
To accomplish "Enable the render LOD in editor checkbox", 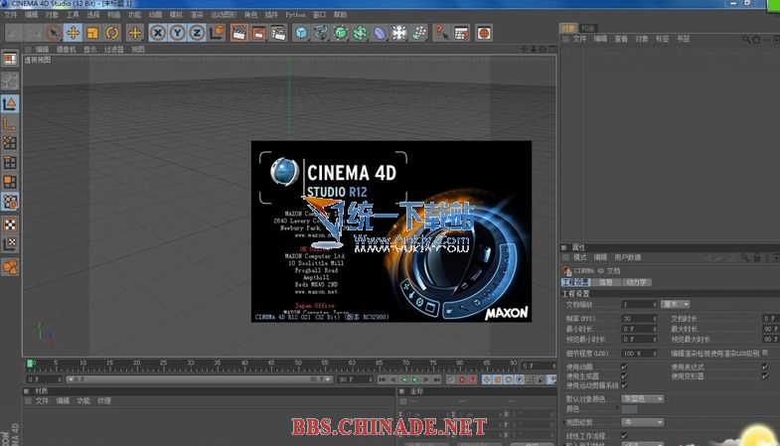I will 765,353.
